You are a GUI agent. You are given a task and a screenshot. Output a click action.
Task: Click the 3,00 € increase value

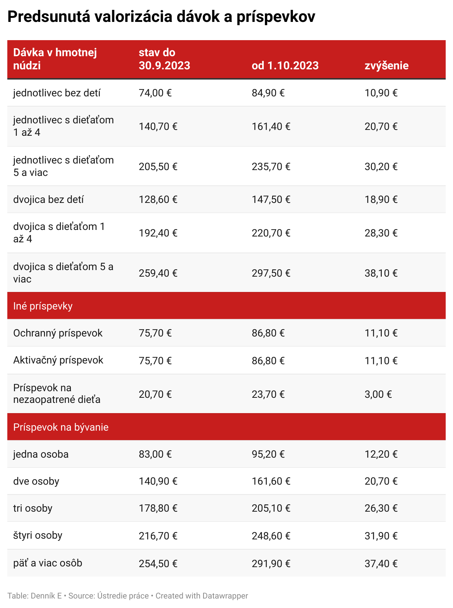click(x=378, y=395)
